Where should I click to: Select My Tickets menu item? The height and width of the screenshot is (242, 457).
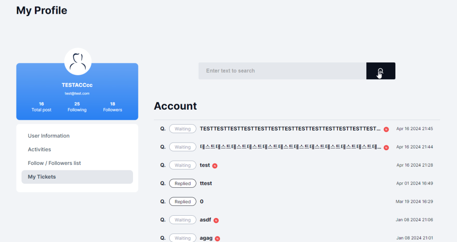tap(42, 177)
